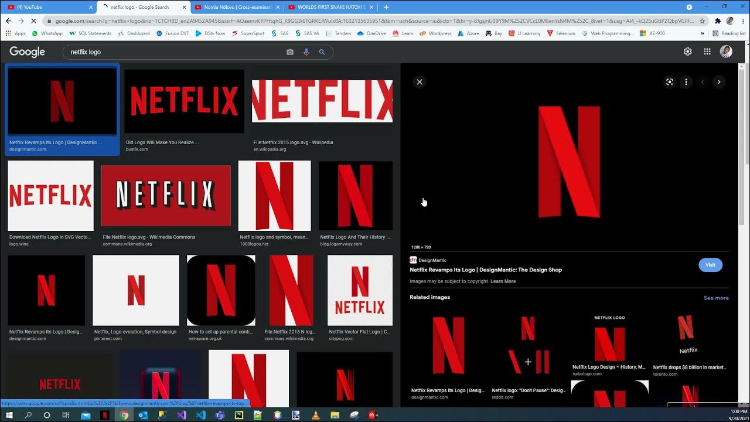The height and width of the screenshot is (422, 750).
Task: Go to the next image in preview
Action: click(x=719, y=82)
